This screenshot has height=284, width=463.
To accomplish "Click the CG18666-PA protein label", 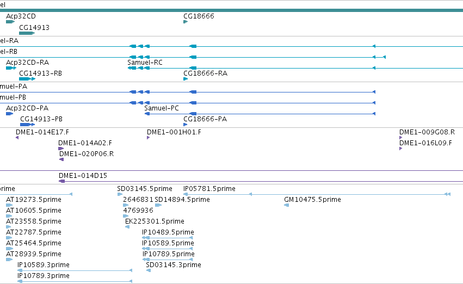I will 205,119.
